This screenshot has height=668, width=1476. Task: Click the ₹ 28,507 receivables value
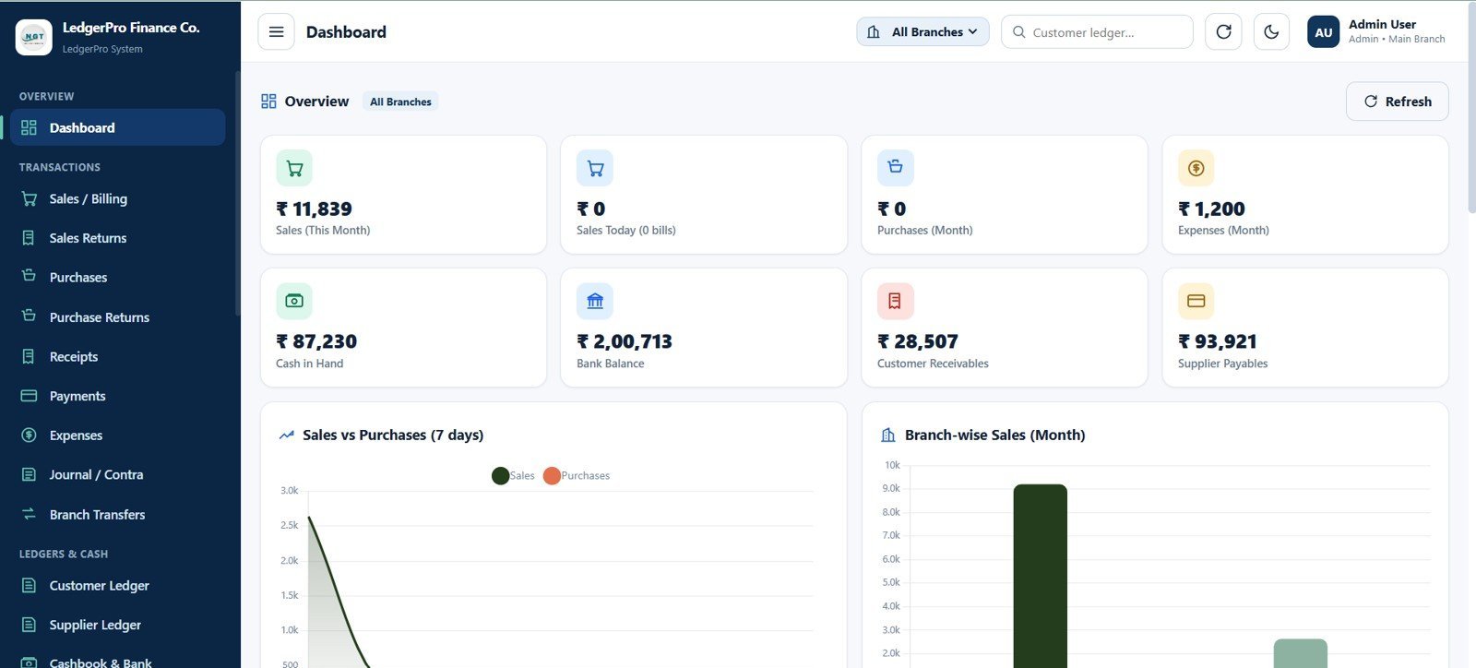tap(918, 342)
